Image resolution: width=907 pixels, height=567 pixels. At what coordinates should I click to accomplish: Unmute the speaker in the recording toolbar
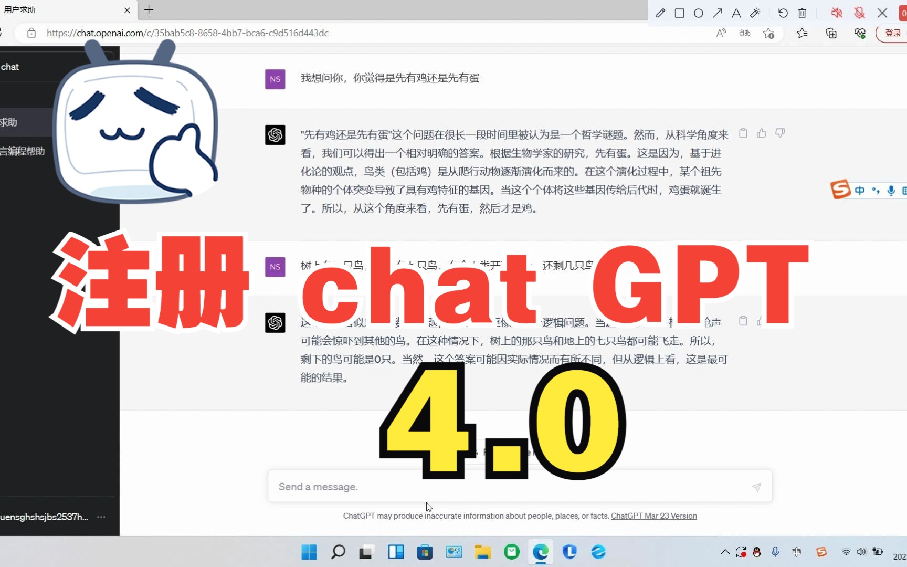[x=837, y=13]
